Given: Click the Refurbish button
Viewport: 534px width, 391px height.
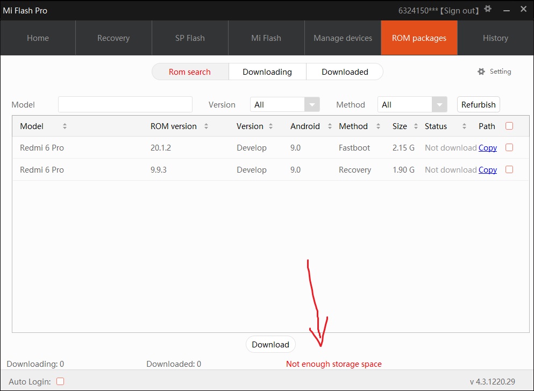Looking at the screenshot, I should click(x=478, y=105).
